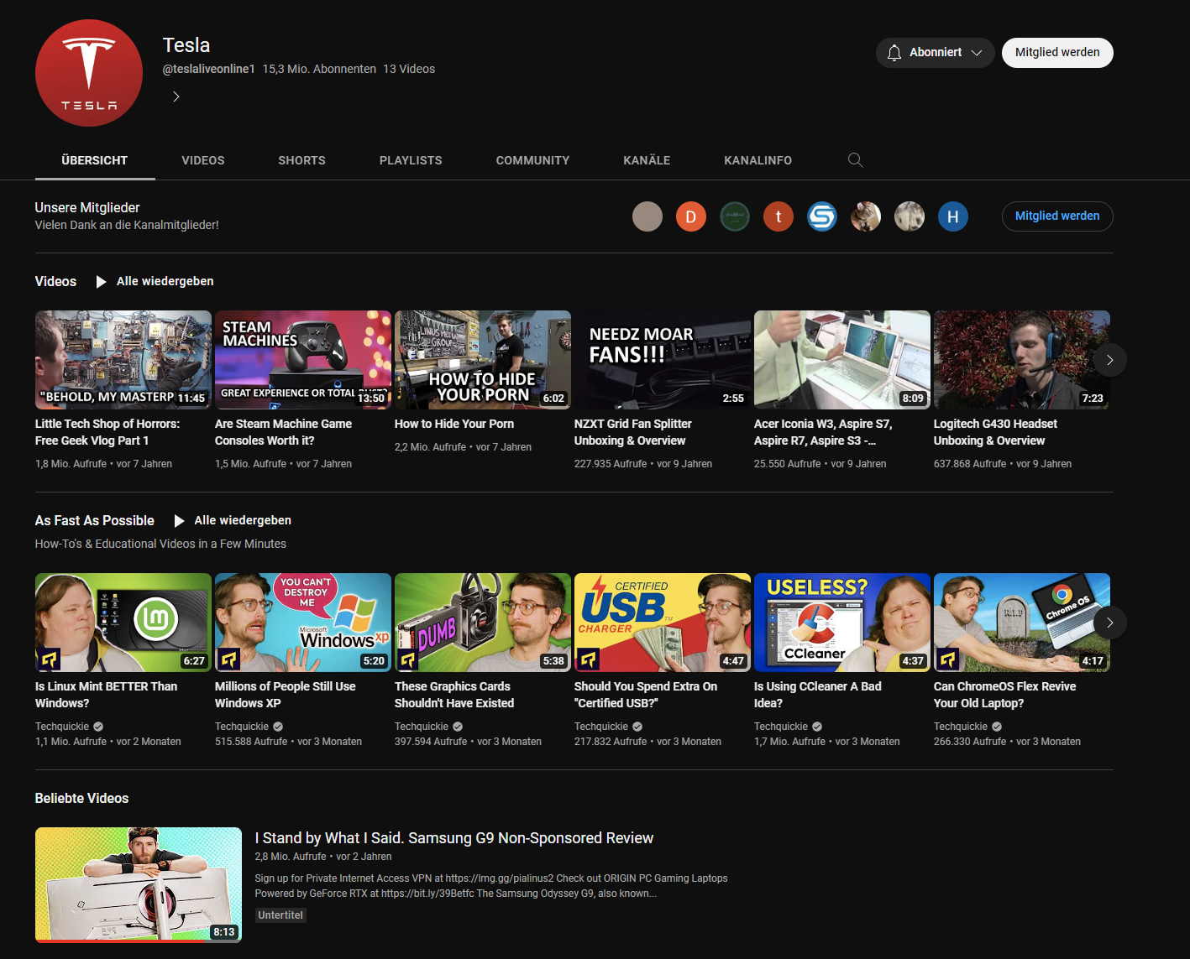Click verified badge under 'Can ChromeOS Flex' video
This screenshot has height=959, width=1190.
pos(997,727)
